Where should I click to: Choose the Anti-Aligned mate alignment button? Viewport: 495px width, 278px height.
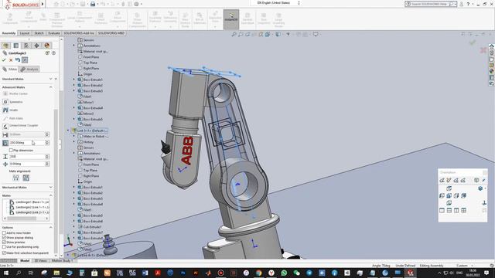pyautogui.click(x=26, y=178)
